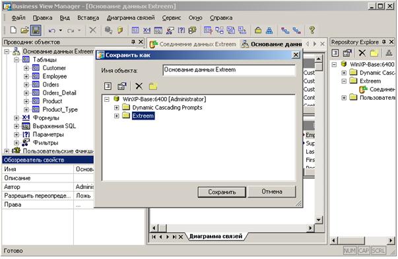
Task: Expand the Extreem folder in dialog
Action: click(116, 116)
